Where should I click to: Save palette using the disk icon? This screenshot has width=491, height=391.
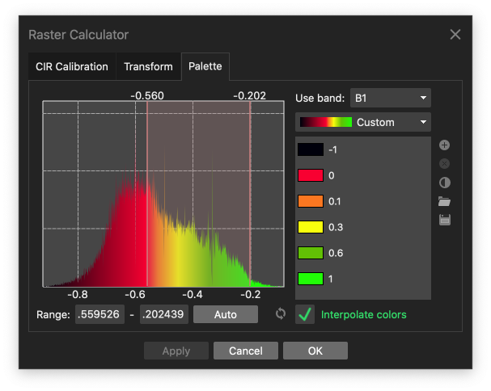pos(444,220)
